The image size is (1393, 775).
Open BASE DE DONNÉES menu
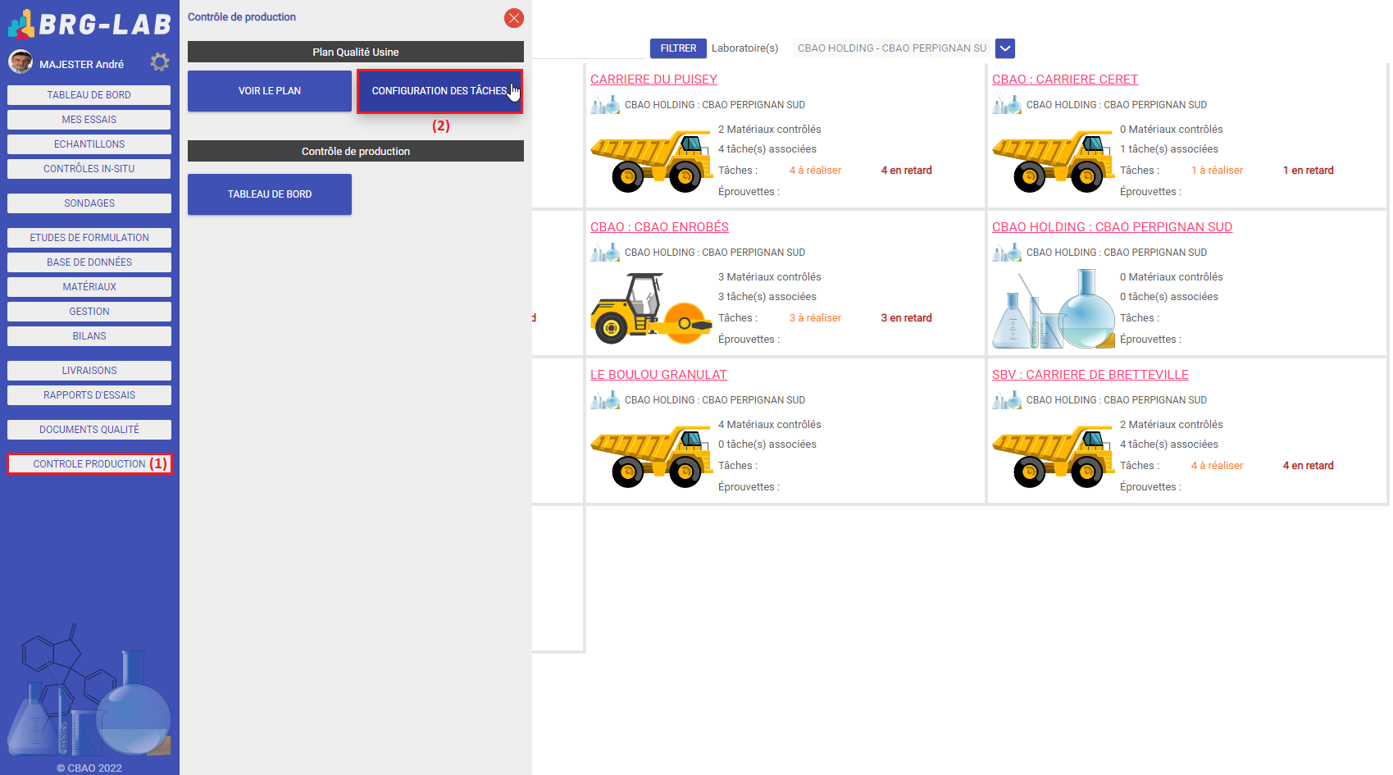pyautogui.click(x=89, y=262)
